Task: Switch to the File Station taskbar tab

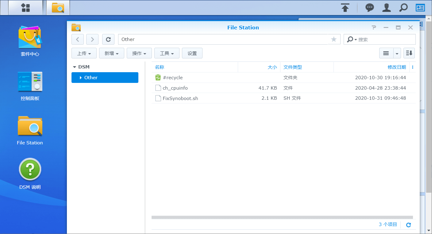Action: pos(58,8)
